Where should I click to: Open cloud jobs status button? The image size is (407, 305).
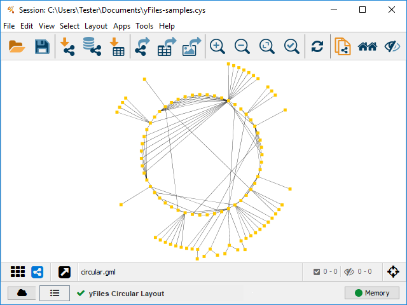[x=22, y=293]
